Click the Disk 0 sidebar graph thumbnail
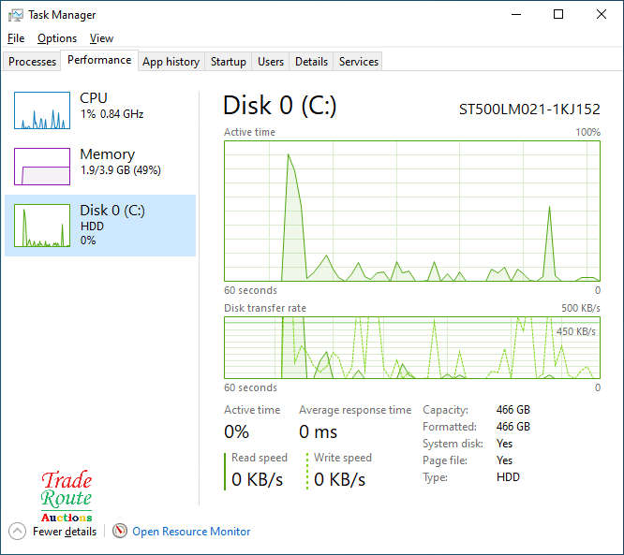Viewport: 624px width, 555px height. 42,226
